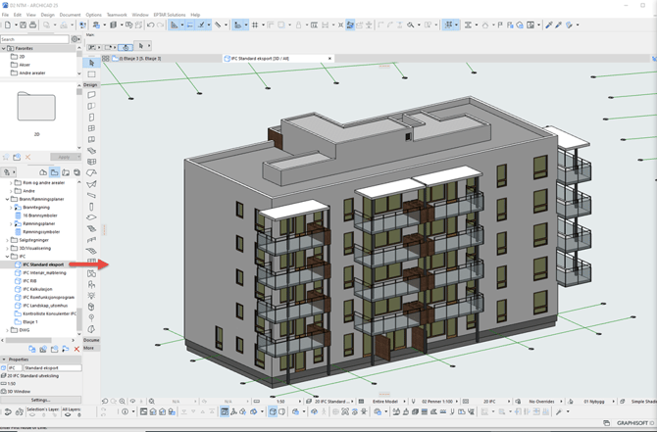The image size is (657, 432).
Task: Click the Settings... button
Action: tap(40, 400)
